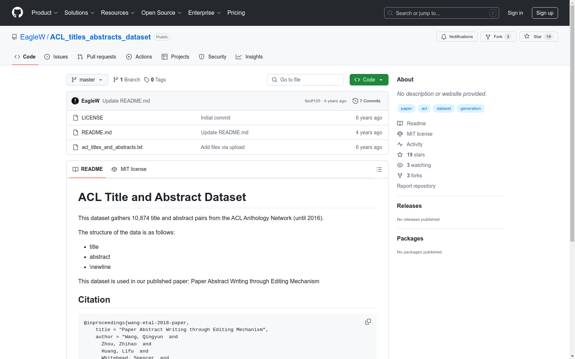Click the shield icon in Security tab
575x359 pixels.
coord(202,57)
